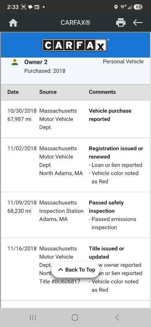Tap the Android home circle button
Viewport: 151px width, 327px height.
(75, 317)
